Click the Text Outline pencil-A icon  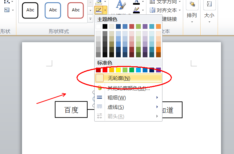136,10
